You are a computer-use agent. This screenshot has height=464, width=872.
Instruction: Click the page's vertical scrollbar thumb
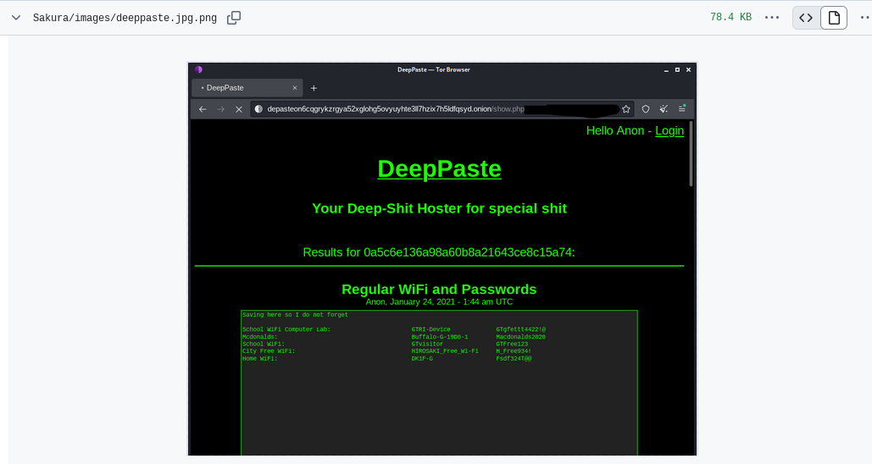click(x=691, y=154)
